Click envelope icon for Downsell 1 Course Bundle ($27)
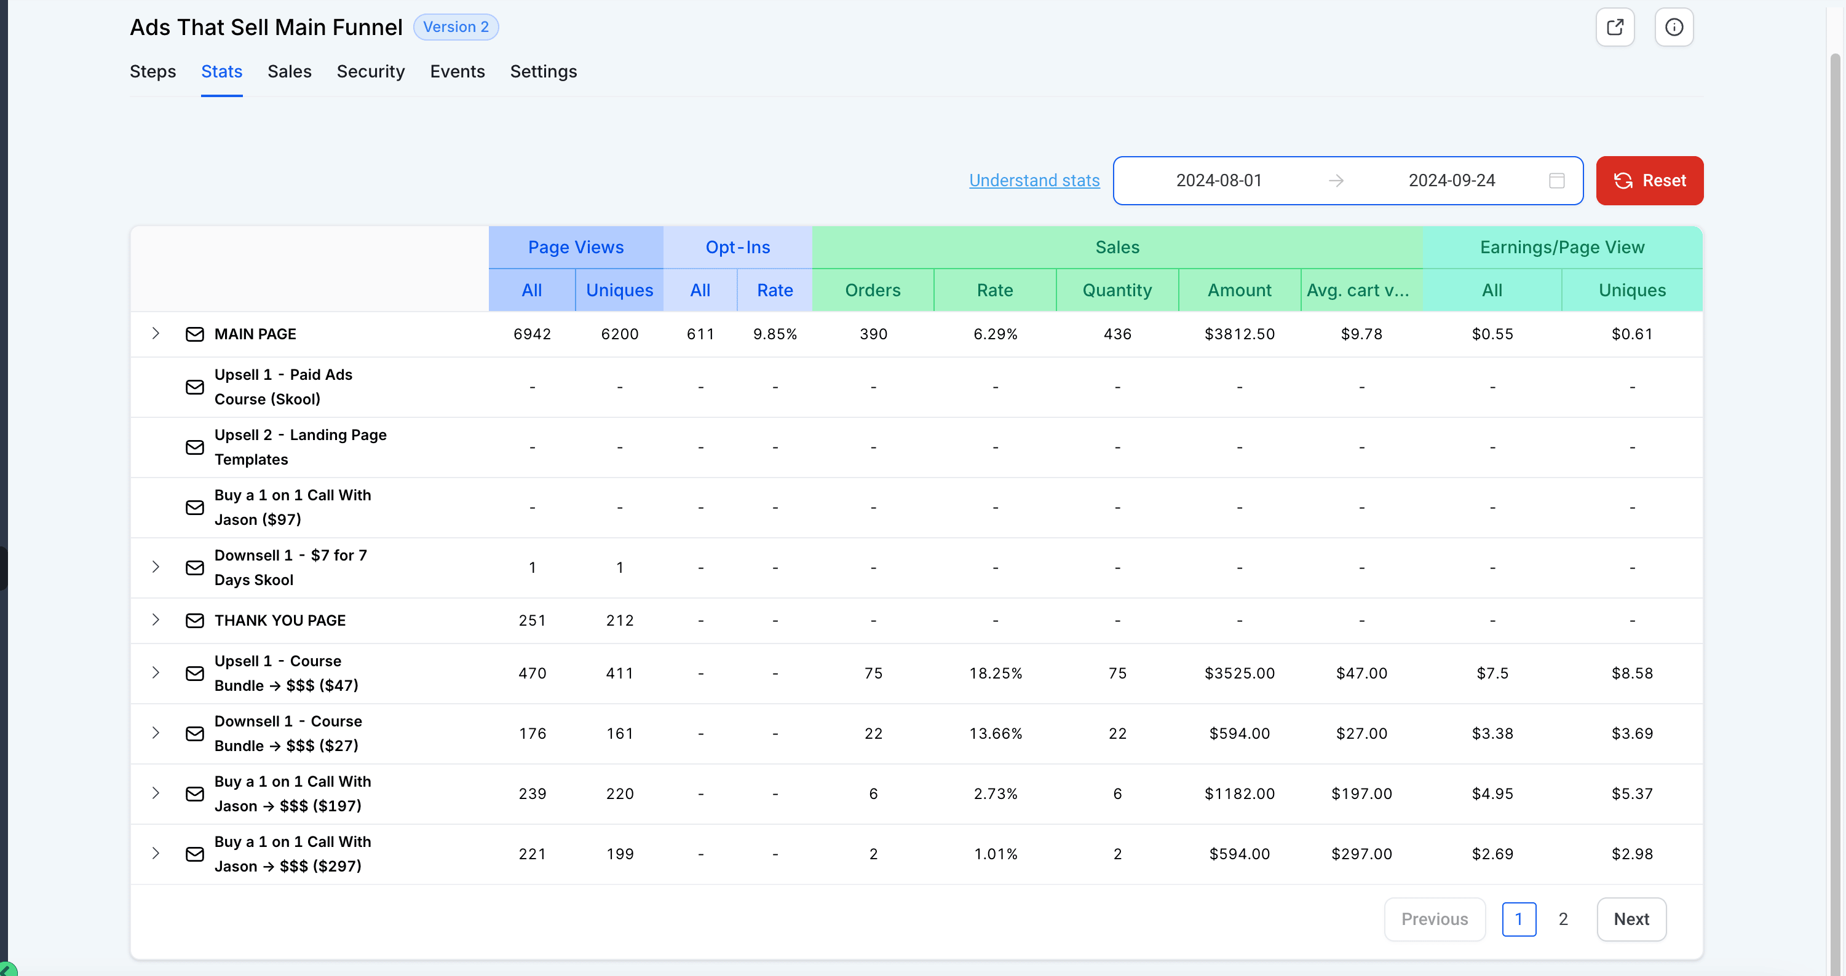Viewport: 1846px width, 976px height. tap(195, 734)
